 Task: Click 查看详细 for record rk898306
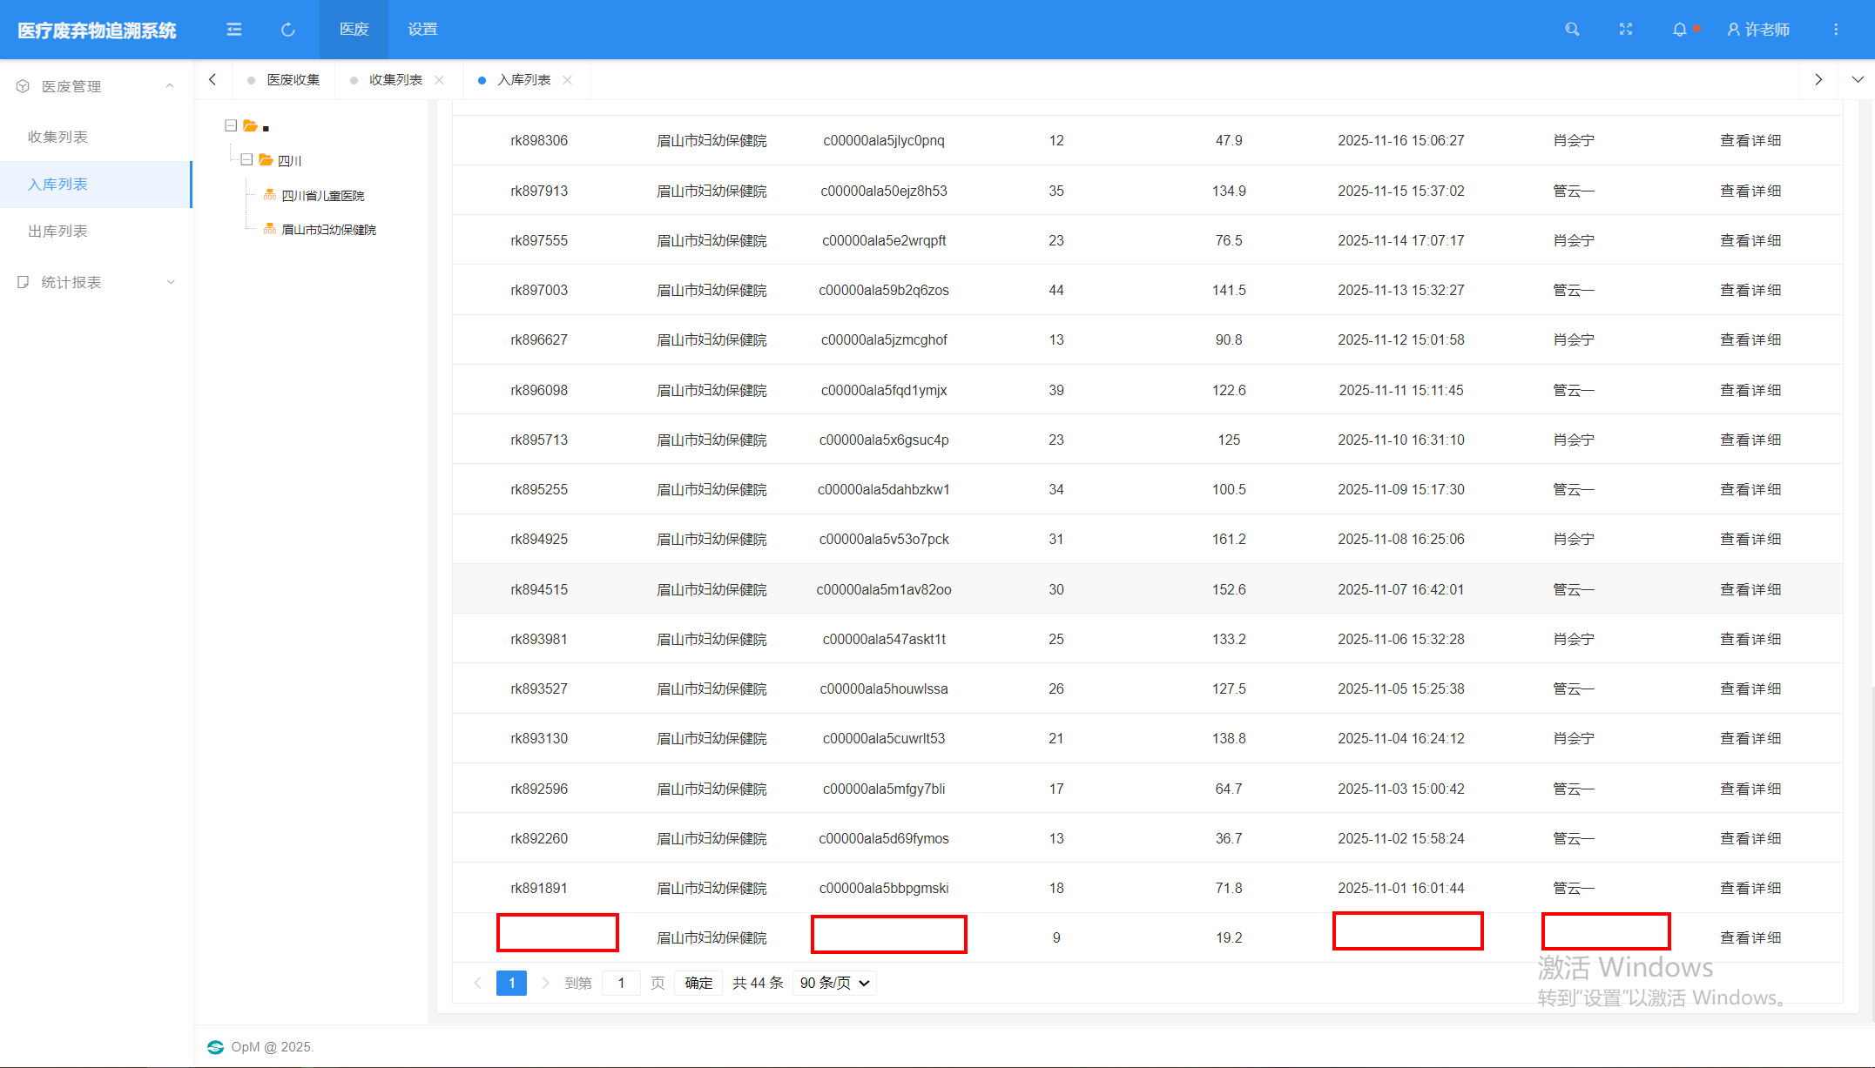[1750, 140]
